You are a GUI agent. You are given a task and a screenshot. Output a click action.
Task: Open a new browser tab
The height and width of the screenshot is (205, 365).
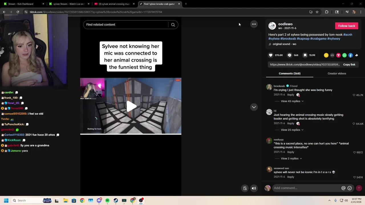(x=186, y=4)
